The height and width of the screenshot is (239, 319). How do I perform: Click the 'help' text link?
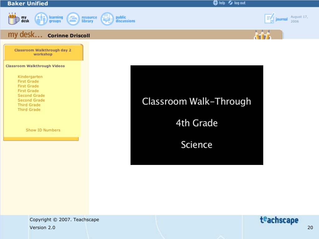tap(222, 3)
